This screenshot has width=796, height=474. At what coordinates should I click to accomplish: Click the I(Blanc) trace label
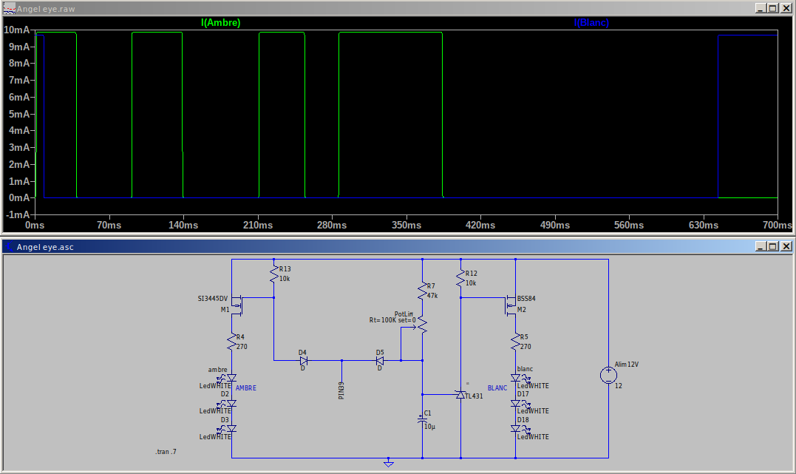591,23
